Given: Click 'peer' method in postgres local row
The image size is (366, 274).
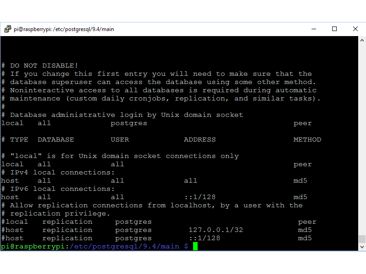Looking at the screenshot, I should [x=302, y=123].
